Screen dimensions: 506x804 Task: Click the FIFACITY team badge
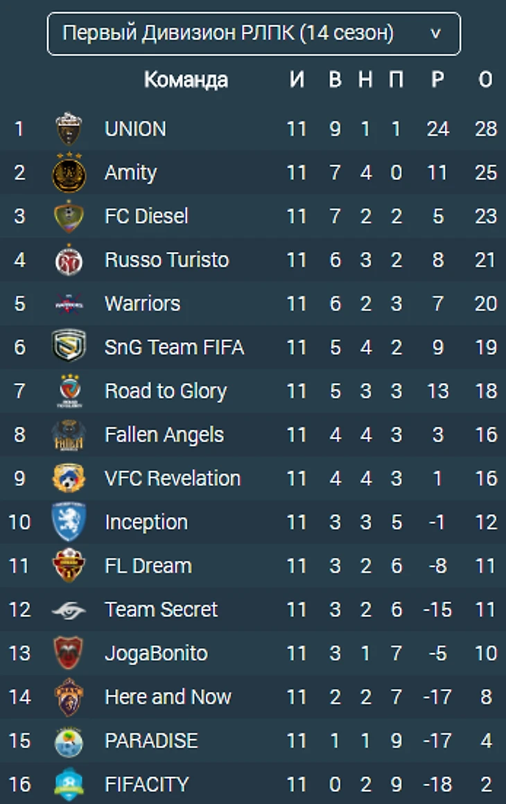point(69,785)
